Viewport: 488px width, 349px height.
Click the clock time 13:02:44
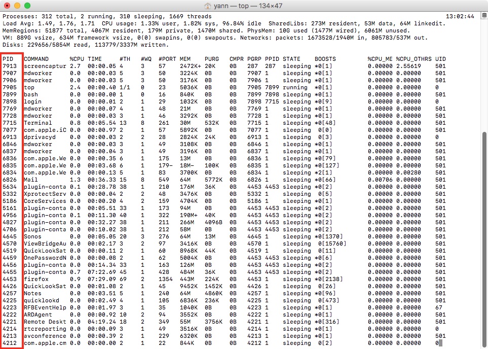(x=462, y=16)
